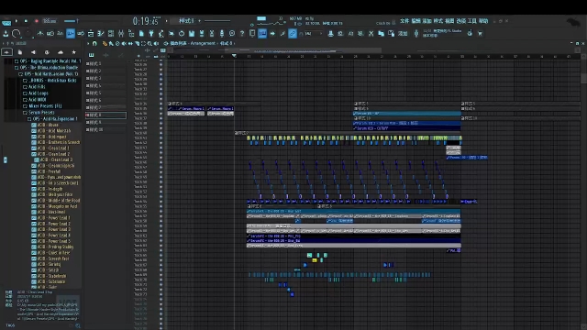The image size is (587, 330).
Task: Open the browser cloud tab icon
Action: point(61,52)
